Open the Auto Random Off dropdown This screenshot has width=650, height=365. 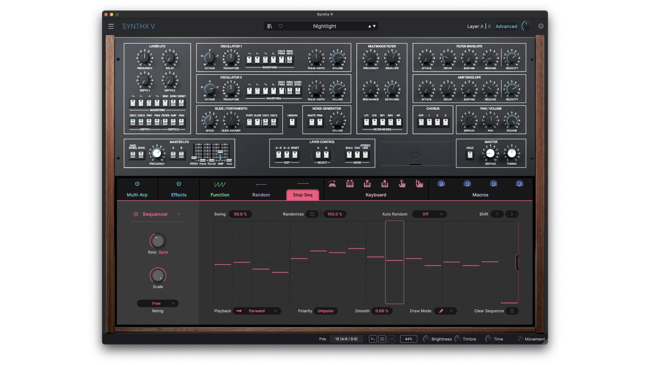coord(429,214)
